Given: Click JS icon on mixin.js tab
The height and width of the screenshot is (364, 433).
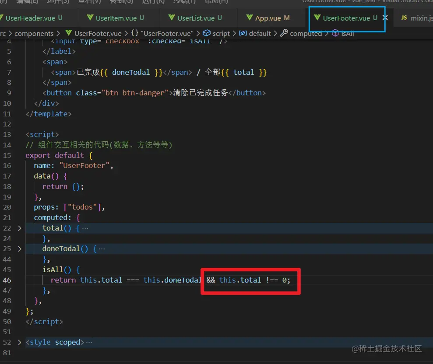Looking at the screenshot, I should point(404,17).
